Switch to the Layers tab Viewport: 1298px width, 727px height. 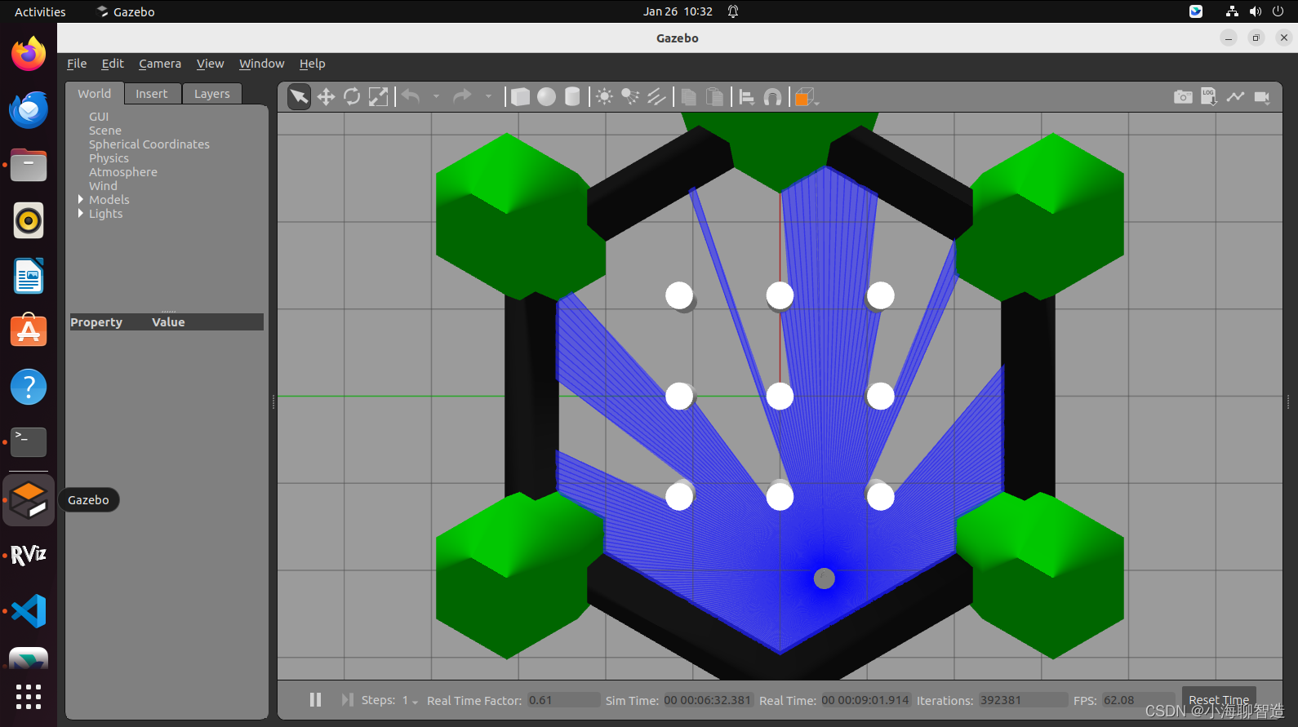pyautogui.click(x=212, y=94)
